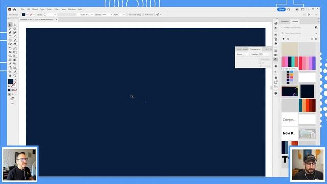
Task: Open the search magnifier in title bar
Action: 289,9
